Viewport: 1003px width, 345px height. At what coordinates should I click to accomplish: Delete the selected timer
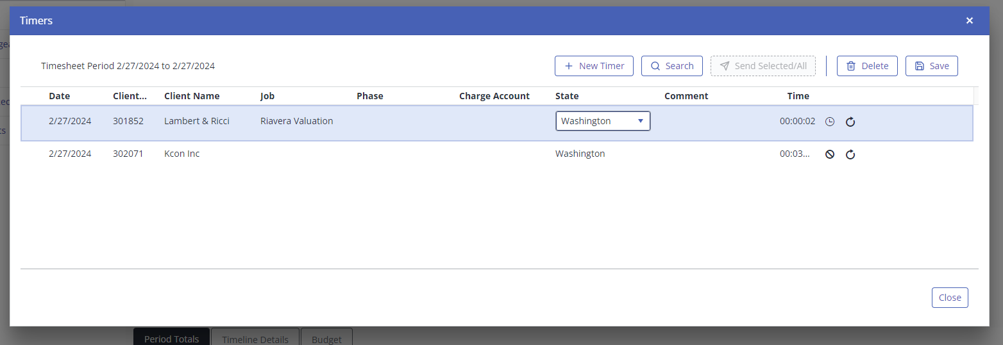click(x=867, y=66)
